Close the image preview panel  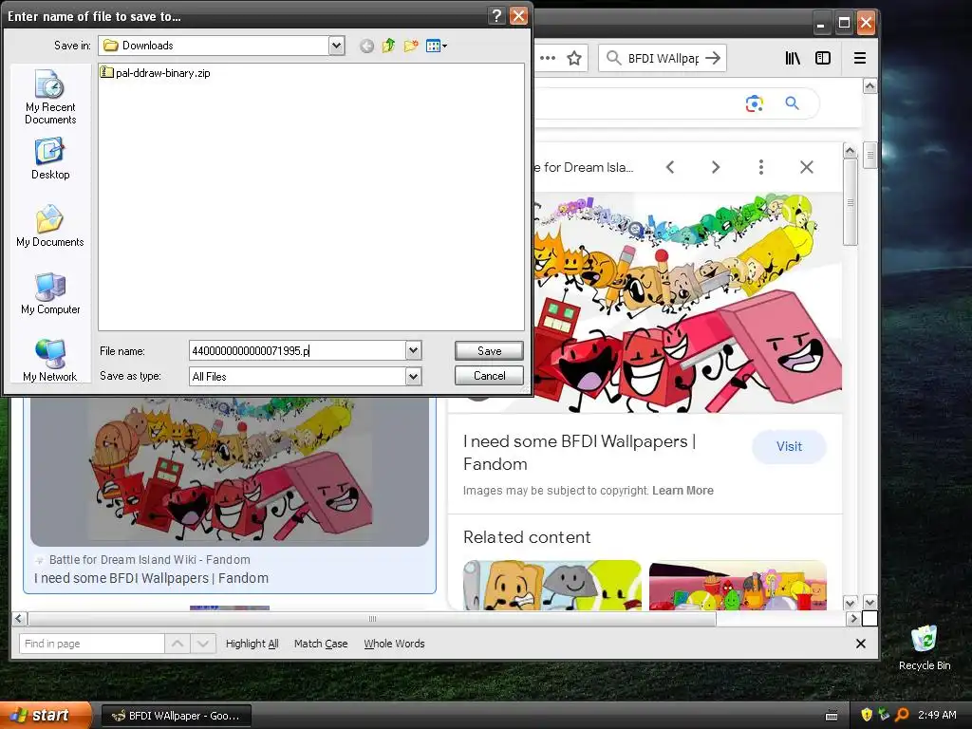coord(807,167)
